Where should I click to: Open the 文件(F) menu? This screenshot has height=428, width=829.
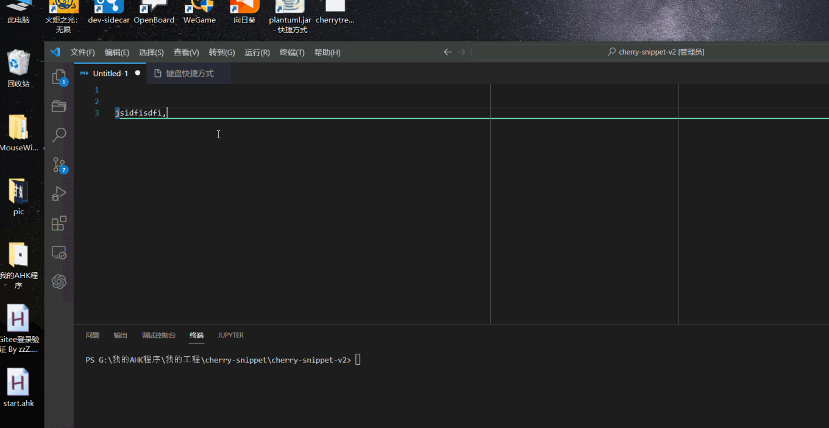tap(82, 52)
